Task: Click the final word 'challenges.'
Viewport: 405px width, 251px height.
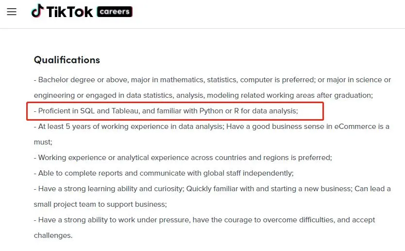Action: (x=53, y=235)
